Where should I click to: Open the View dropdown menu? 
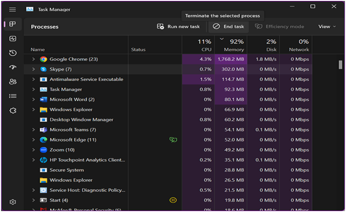327,27
